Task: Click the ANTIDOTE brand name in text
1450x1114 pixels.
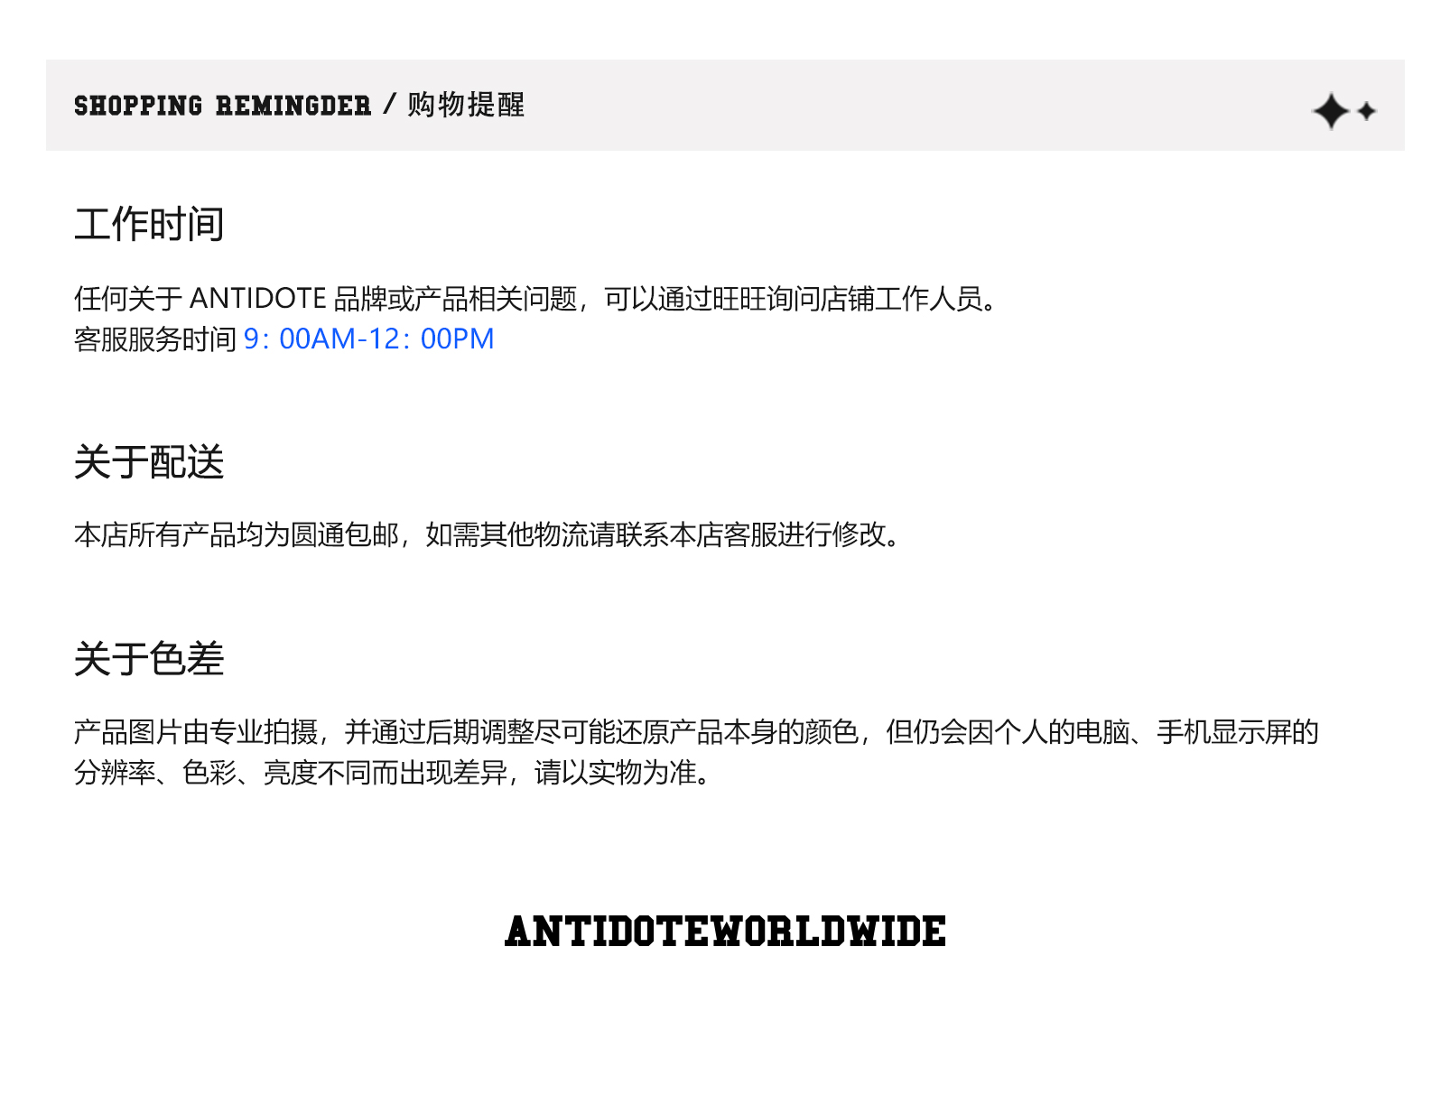Action: coord(257,298)
